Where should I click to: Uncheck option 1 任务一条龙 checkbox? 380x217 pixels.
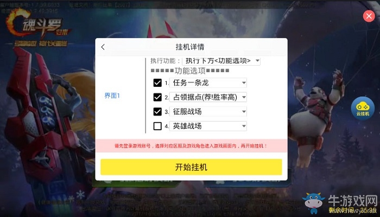coord(157,83)
